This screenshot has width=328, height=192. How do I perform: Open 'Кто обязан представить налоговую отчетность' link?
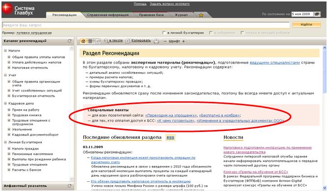[x=141, y=181]
